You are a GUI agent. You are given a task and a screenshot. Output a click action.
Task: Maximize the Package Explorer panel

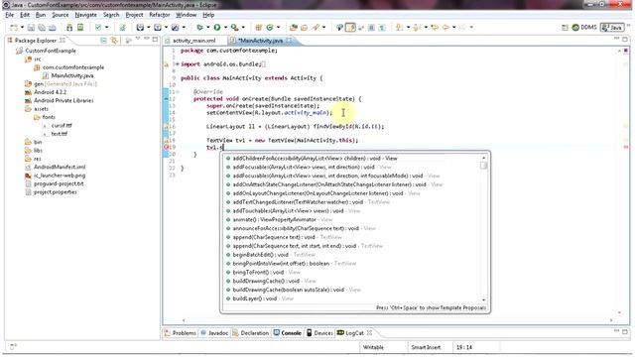155,40
